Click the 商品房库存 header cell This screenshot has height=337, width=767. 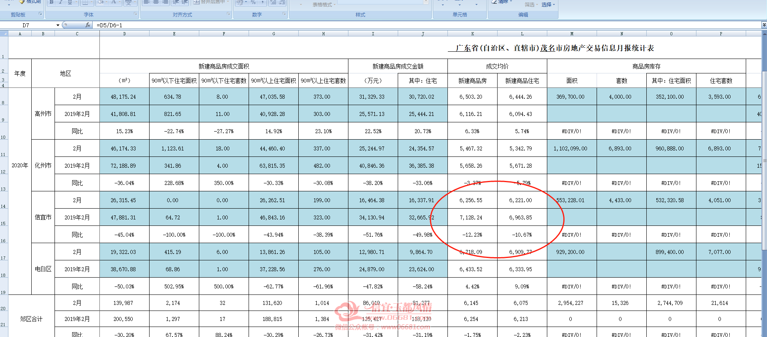click(646, 66)
